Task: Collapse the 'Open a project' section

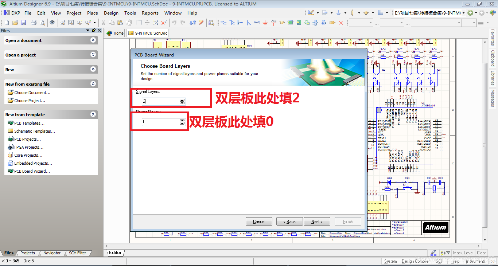Action: coord(93,55)
